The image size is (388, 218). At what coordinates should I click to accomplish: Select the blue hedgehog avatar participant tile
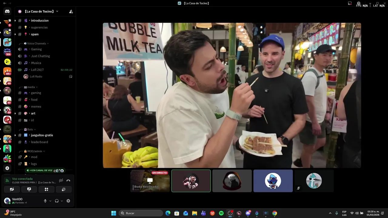pyautogui.click(x=273, y=181)
